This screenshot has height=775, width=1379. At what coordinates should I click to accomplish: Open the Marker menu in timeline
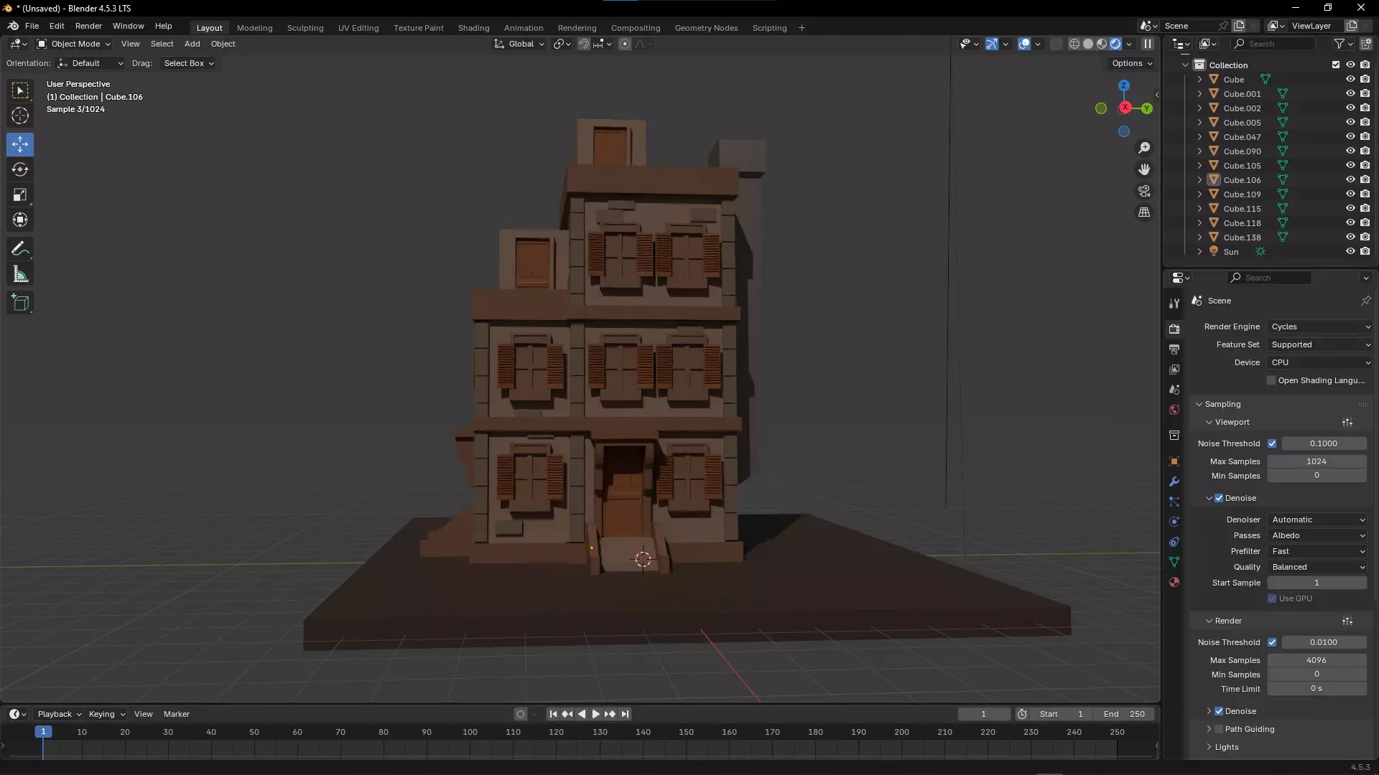(177, 714)
